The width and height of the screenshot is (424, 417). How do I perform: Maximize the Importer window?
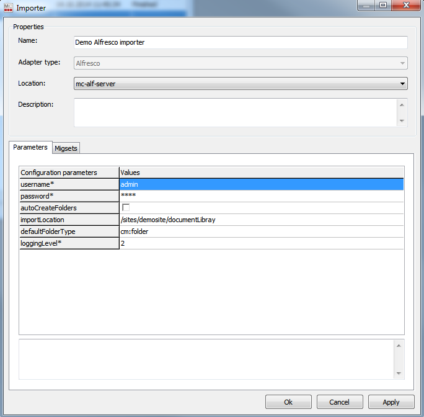coord(383,6)
